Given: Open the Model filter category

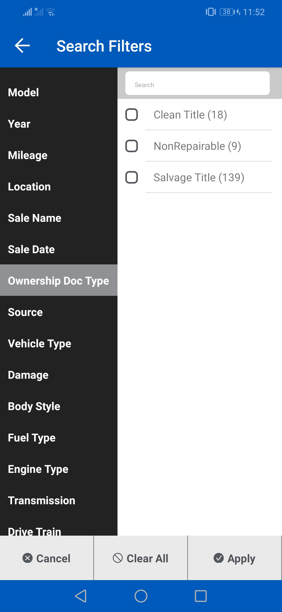Looking at the screenshot, I should pyautogui.click(x=23, y=93).
